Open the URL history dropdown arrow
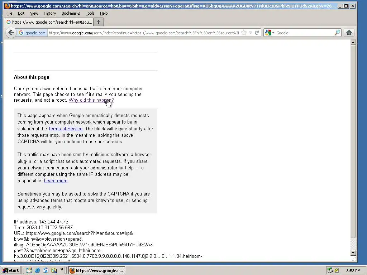The height and width of the screenshot is (275, 367). pyautogui.click(x=251, y=33)
